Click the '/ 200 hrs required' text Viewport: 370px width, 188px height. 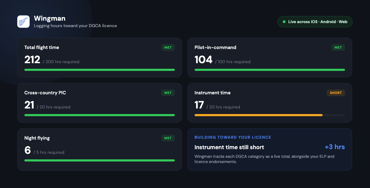point(61,62)
